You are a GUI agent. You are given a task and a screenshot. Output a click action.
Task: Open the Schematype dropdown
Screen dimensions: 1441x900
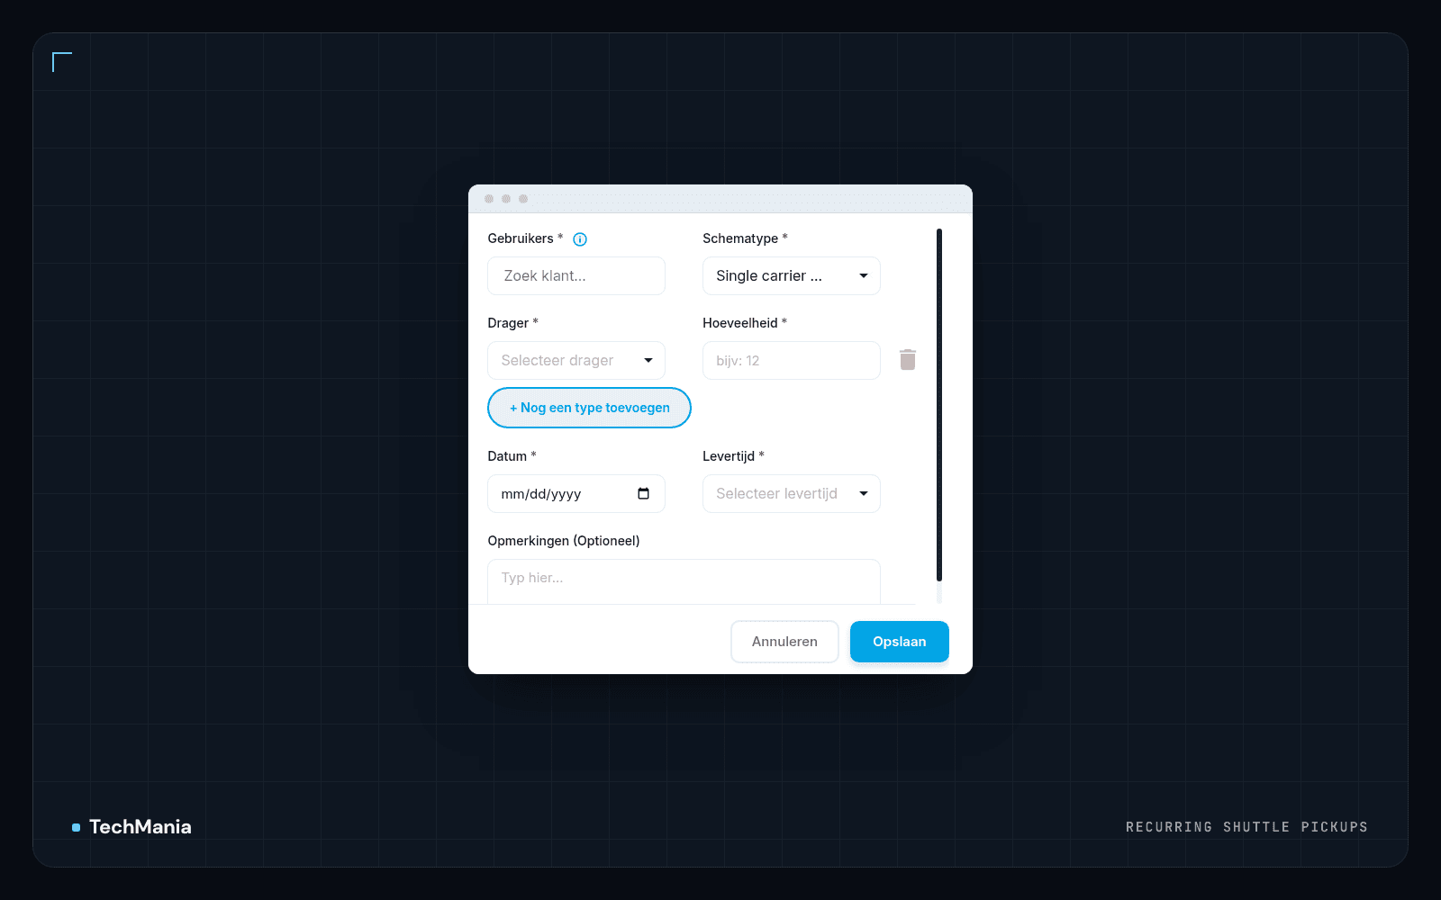tap(792, 275)
